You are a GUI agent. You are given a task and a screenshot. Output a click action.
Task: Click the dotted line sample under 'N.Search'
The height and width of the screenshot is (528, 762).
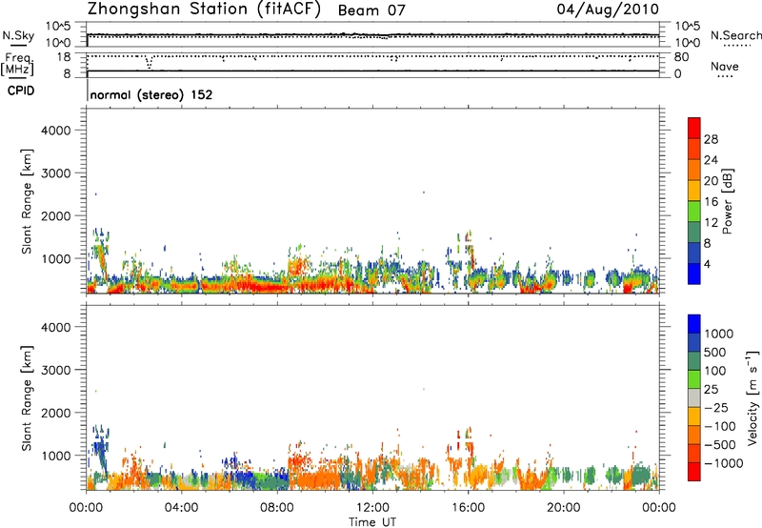[736, 46]
